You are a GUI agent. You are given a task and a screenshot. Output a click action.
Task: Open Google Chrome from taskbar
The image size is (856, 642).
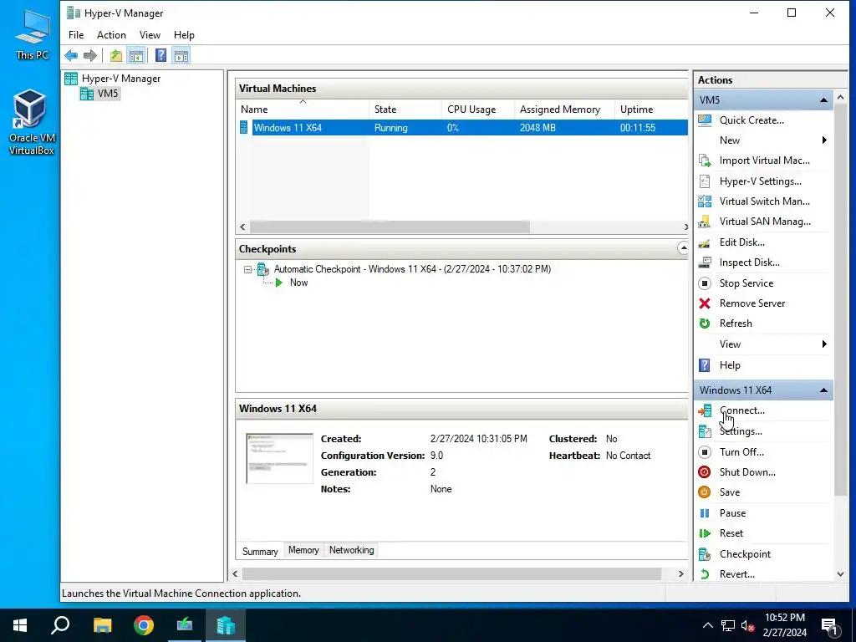pos(144,625)
